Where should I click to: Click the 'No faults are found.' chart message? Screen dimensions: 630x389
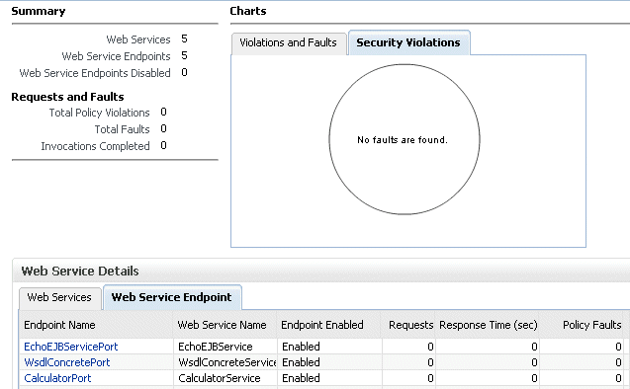(403, 140)
